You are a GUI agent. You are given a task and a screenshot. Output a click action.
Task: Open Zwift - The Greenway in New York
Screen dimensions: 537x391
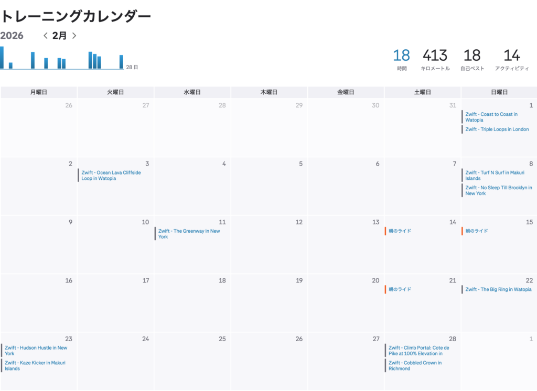pyautogui.click(x=189, y=234)
